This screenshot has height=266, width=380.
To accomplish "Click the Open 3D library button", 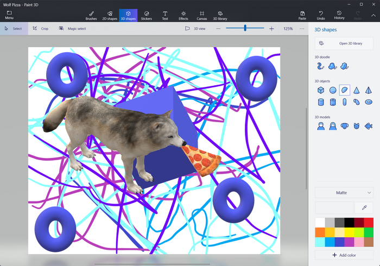I will coord(344,43).
